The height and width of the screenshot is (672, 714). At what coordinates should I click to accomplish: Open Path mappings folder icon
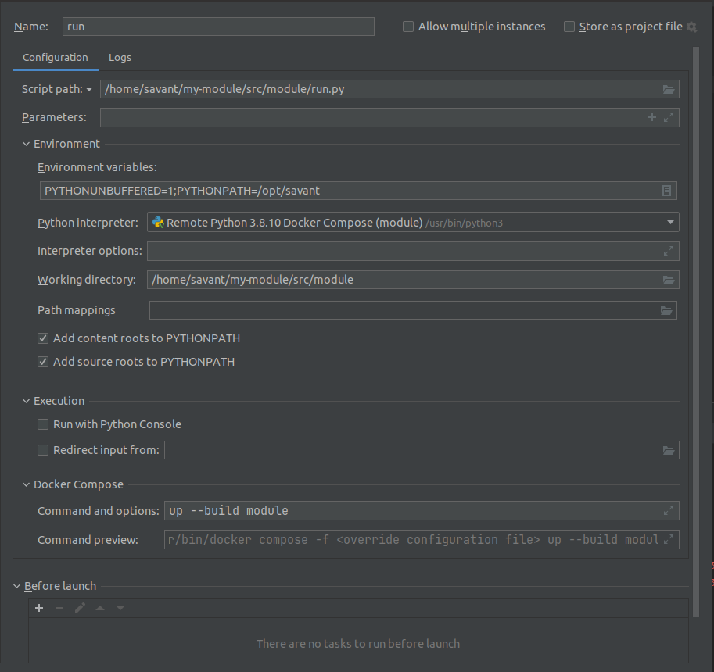click(666, 310)
